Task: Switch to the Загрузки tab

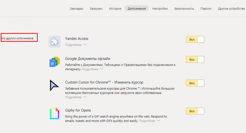Action: tap(96, 9)
